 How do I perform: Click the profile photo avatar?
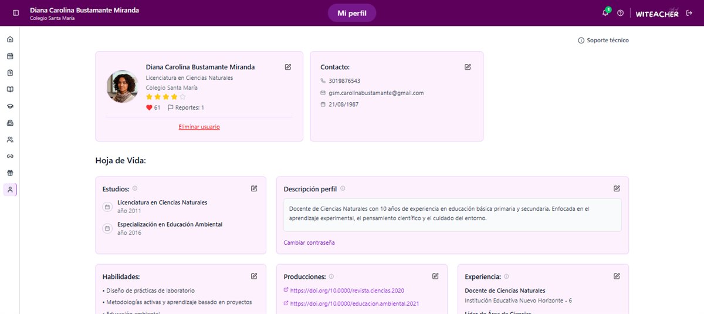[x=122, y=87]
